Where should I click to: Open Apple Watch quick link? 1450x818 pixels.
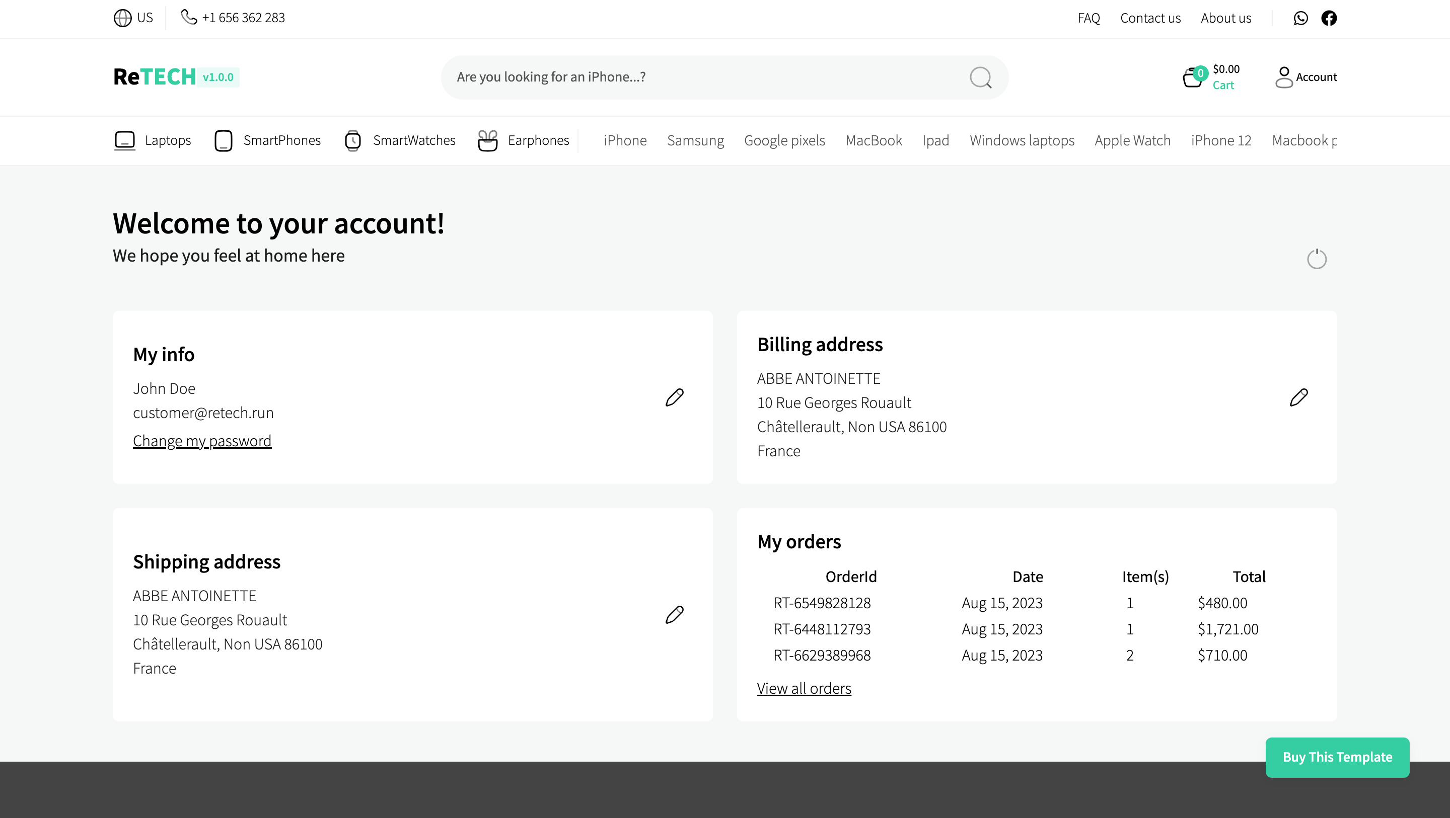coord(1132,141)
